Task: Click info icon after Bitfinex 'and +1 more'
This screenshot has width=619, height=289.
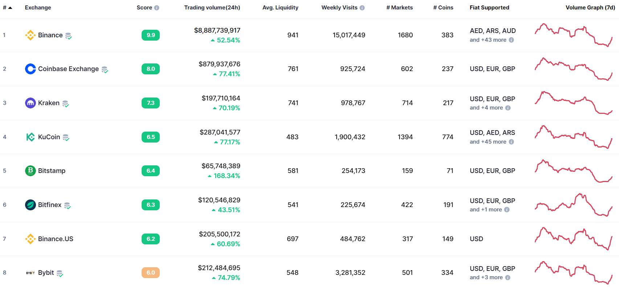Action: pyautogui.click(x=507, y=210)
